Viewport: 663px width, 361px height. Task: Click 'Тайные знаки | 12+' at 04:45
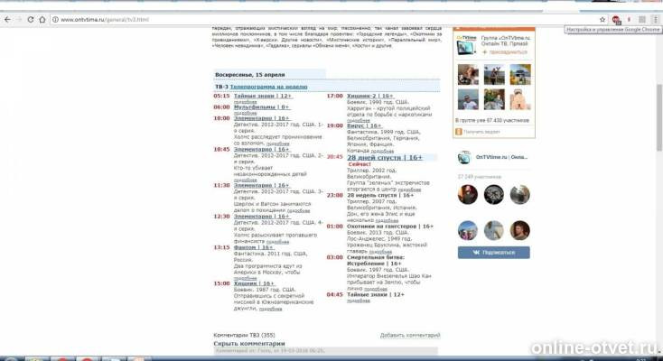(376, 294)
